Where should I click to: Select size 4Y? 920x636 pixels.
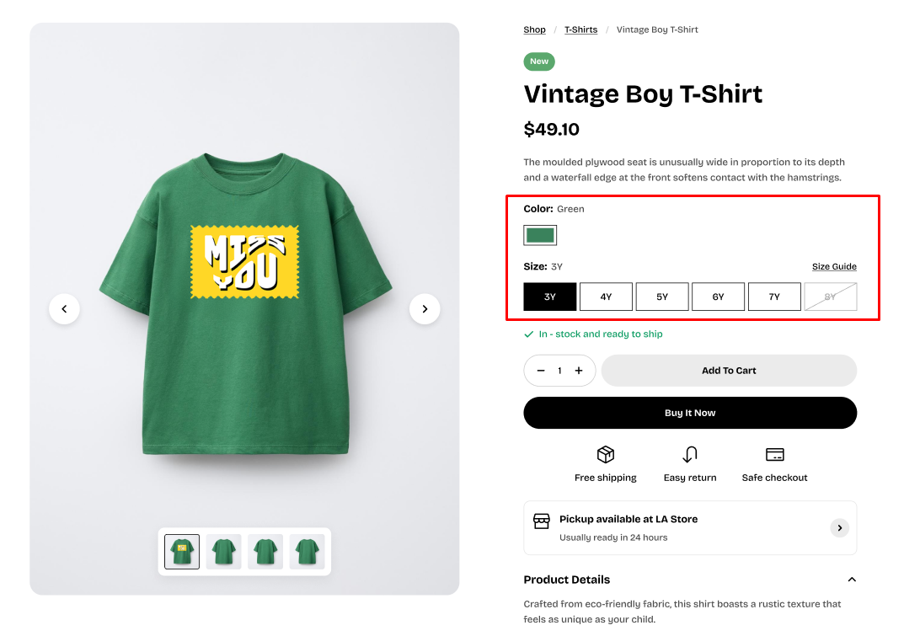(606, 297)
